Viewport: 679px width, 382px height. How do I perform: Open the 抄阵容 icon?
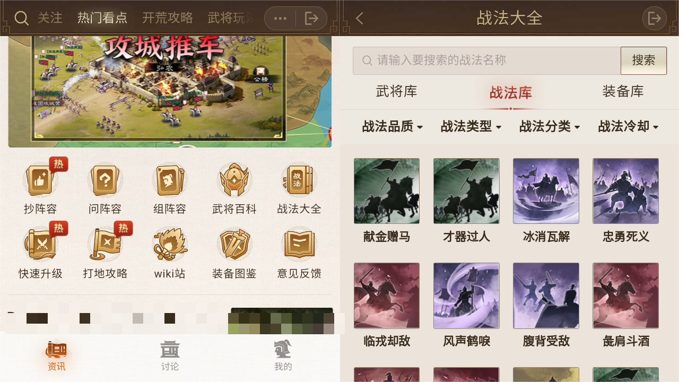[x=40, y=180]
